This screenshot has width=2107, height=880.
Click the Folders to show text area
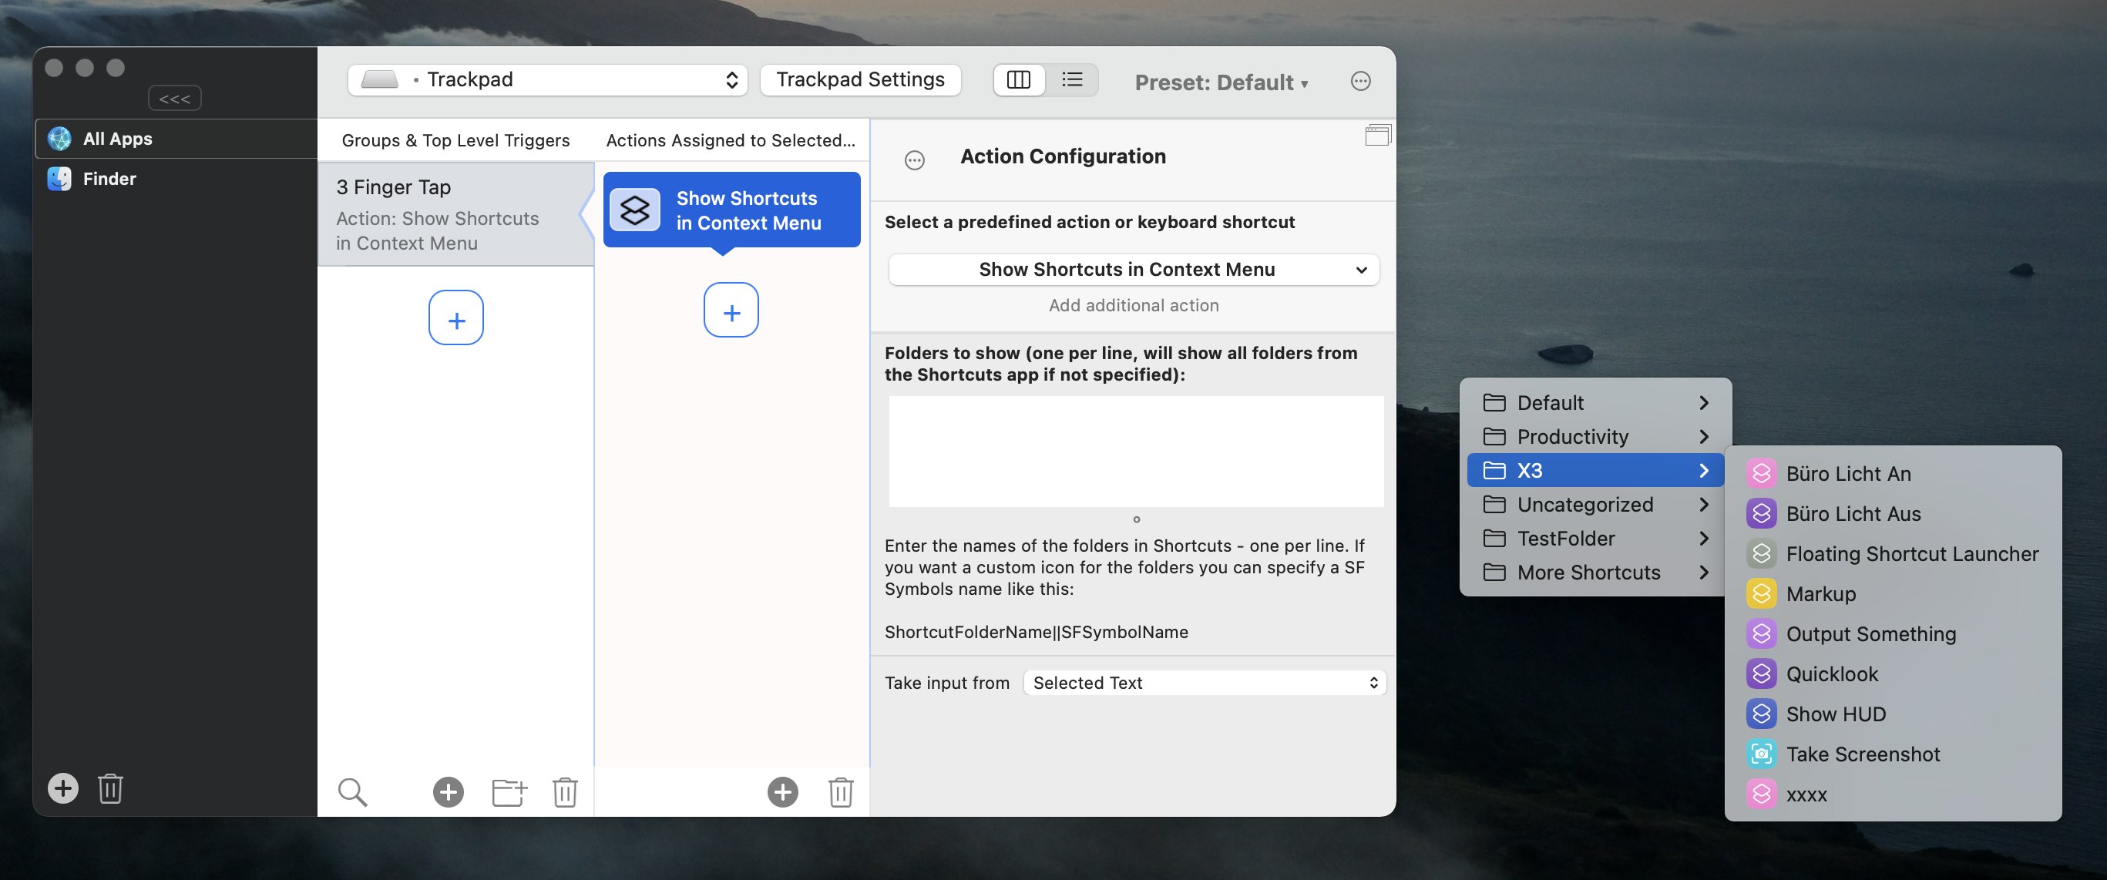[x=1136, y=452]
